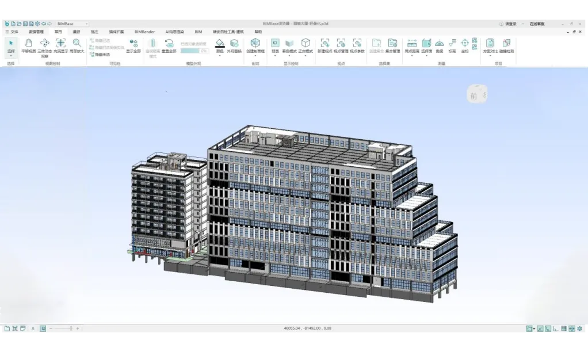This screenshot has width=588, height=352.
Task: Click the 角度 angle measurement icon
Action: [x=440, y=44]
